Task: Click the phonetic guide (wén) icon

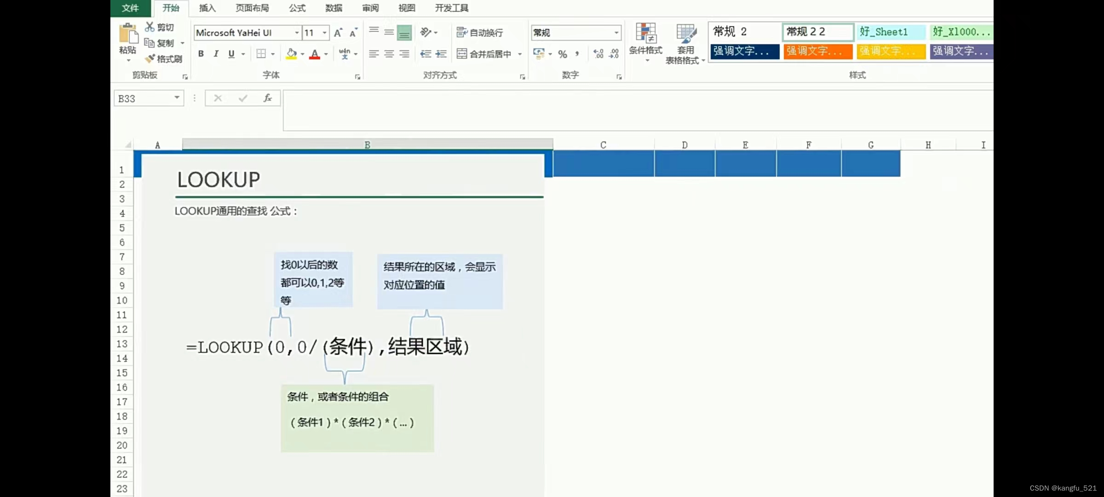Action: click(x=345, y=54)
